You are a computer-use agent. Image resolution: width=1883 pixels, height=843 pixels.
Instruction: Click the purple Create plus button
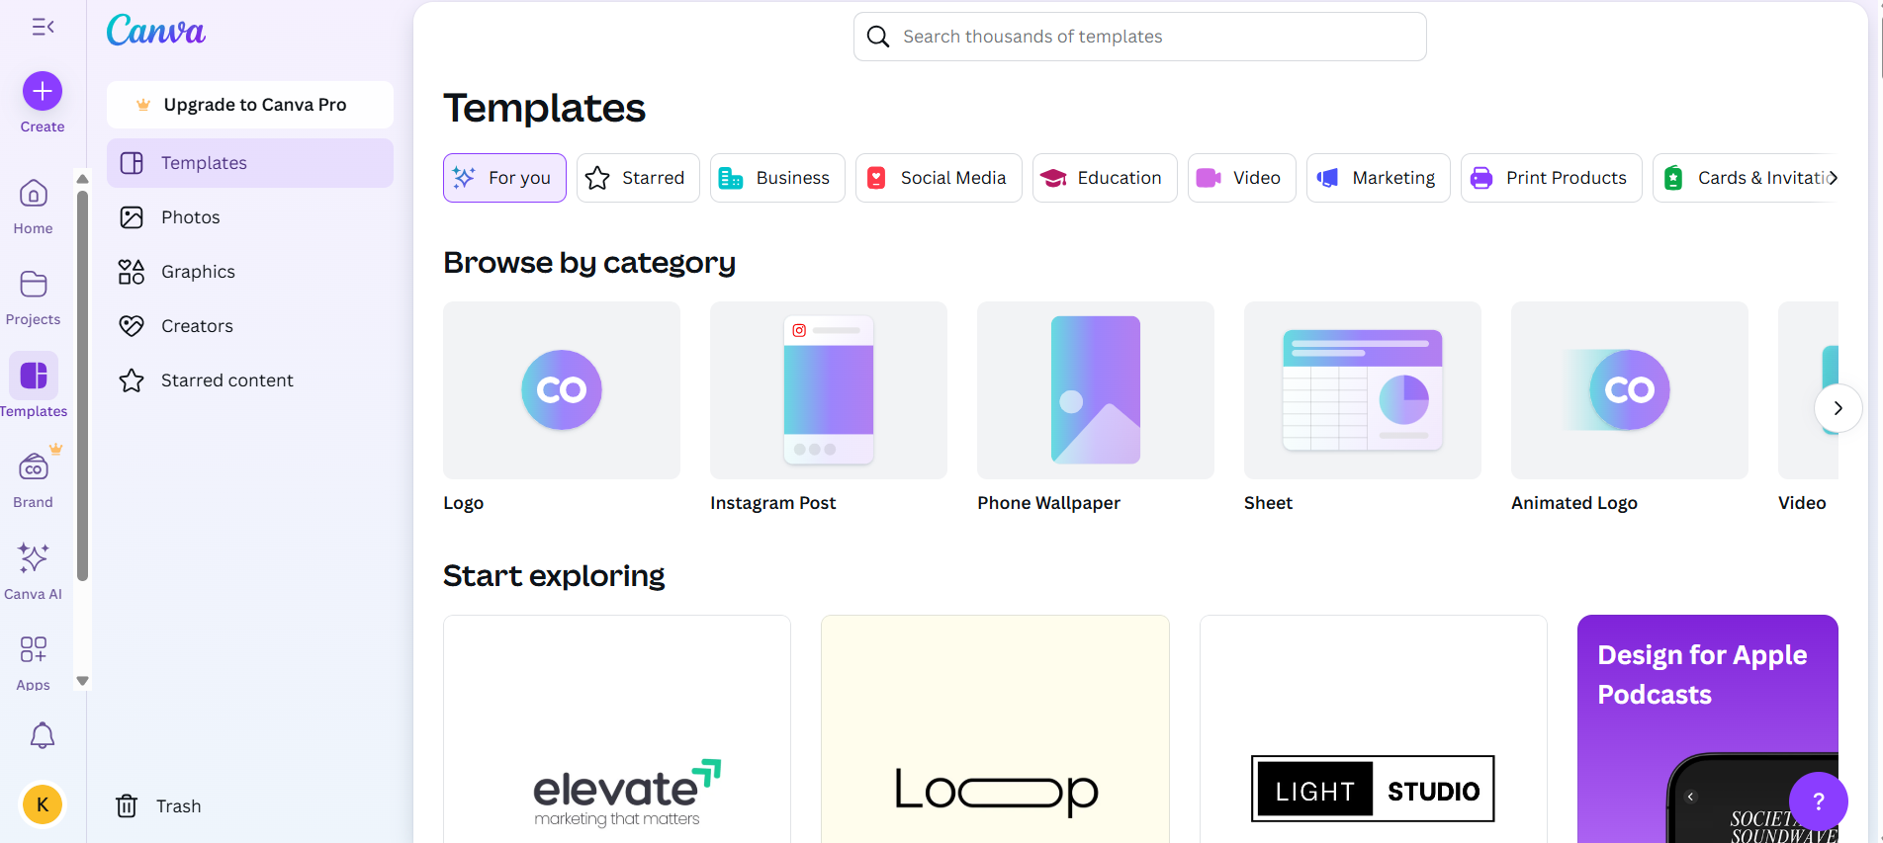(x=43, y=91)
